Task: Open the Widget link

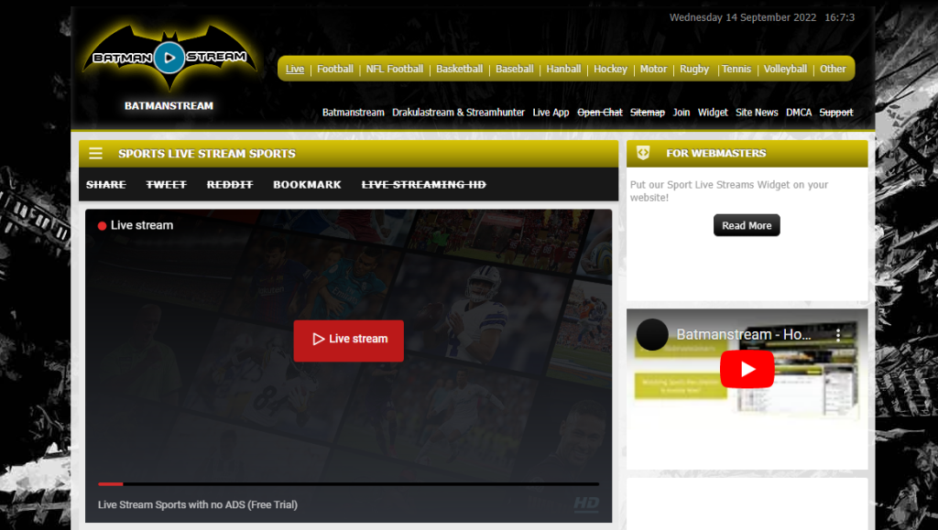Action: 713,113
